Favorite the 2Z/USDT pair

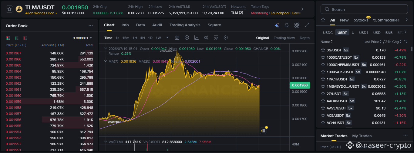[x=323, y=93]
